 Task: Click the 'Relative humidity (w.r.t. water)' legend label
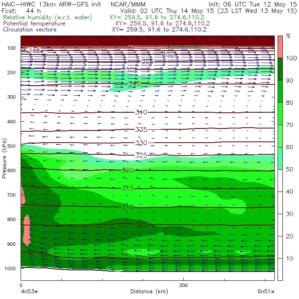point(48,17)
